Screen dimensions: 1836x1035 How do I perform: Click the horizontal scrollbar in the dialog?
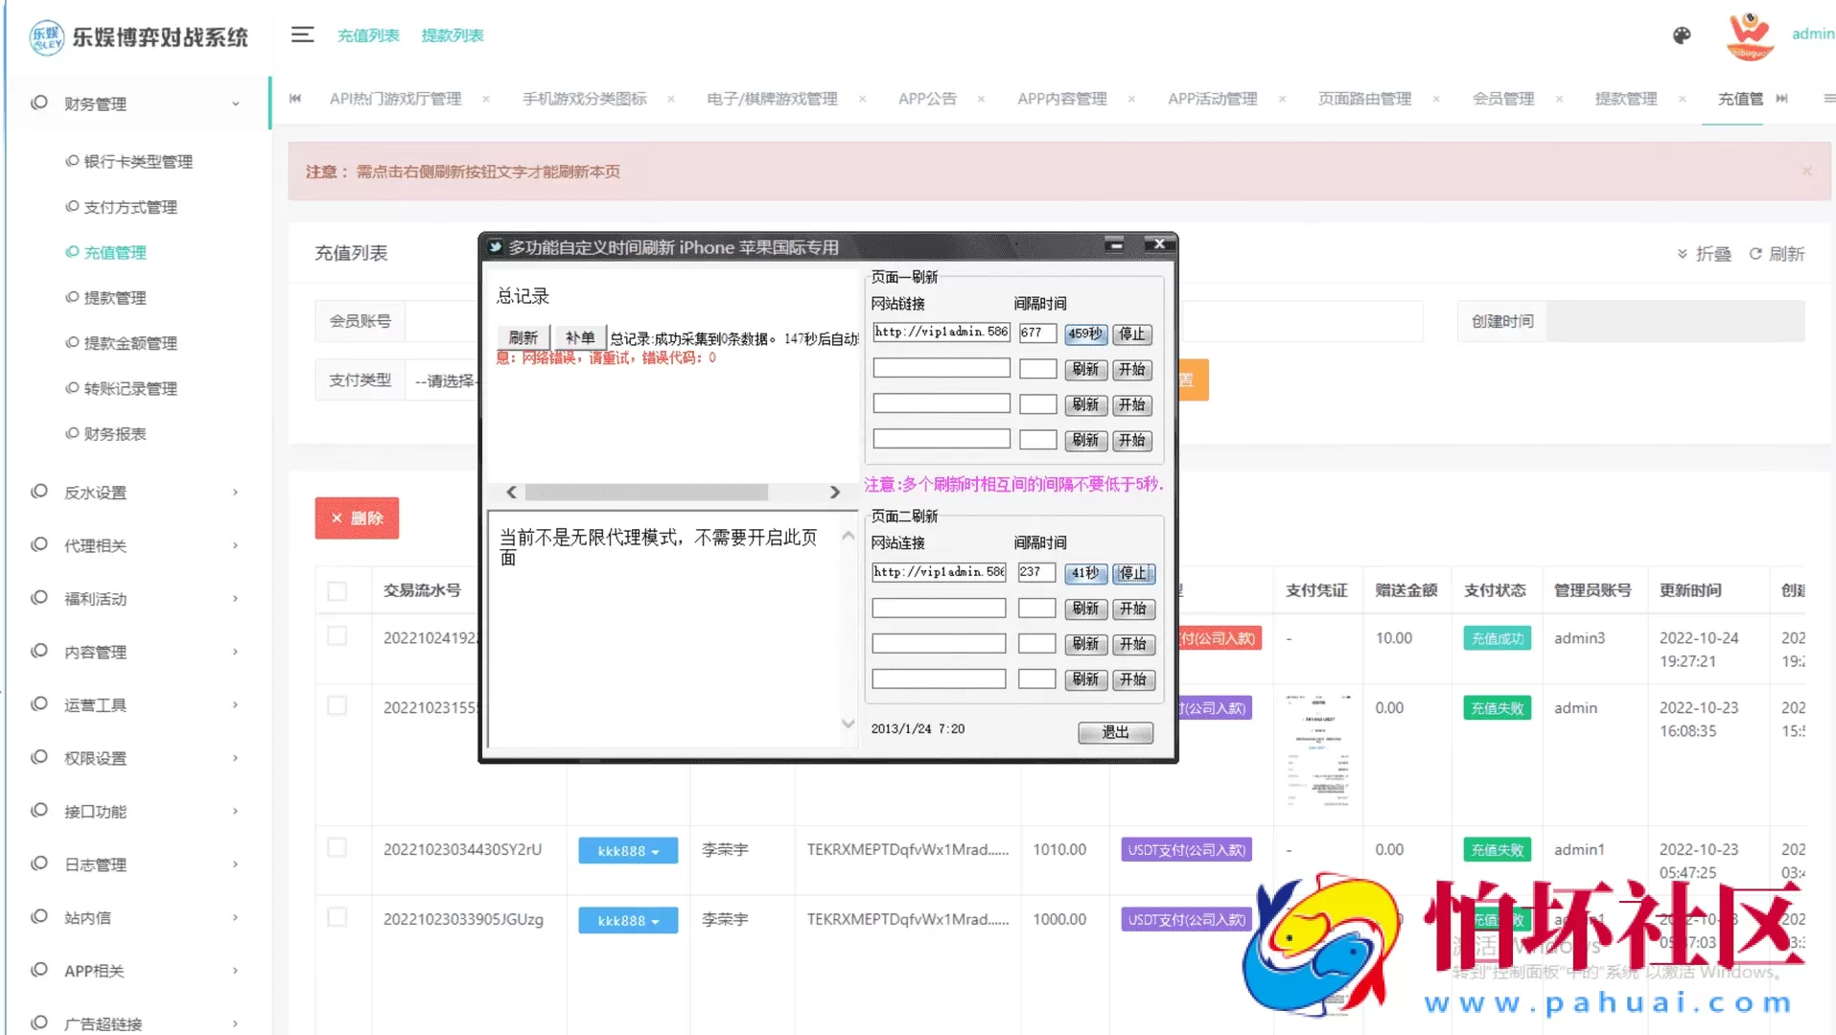644,492
